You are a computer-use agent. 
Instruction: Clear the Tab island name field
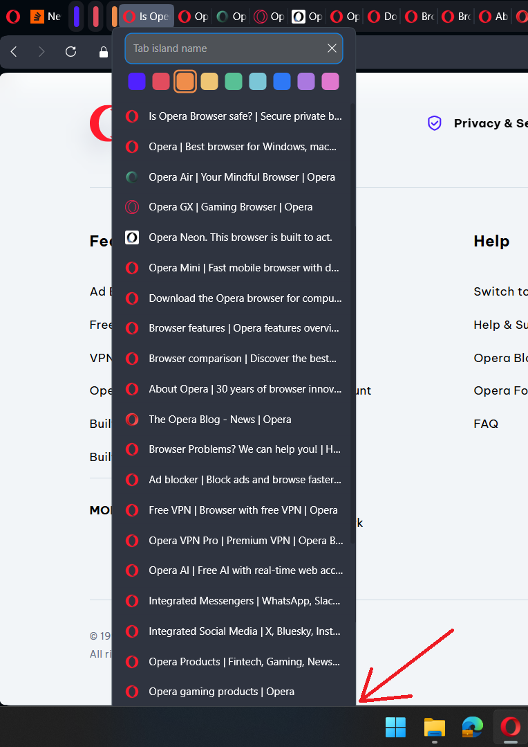332,48
